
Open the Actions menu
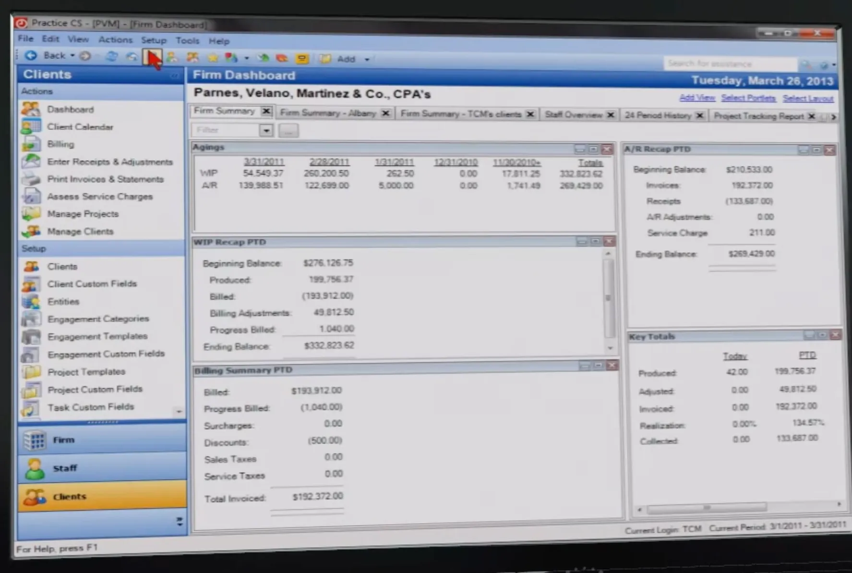tap(115, 40)
